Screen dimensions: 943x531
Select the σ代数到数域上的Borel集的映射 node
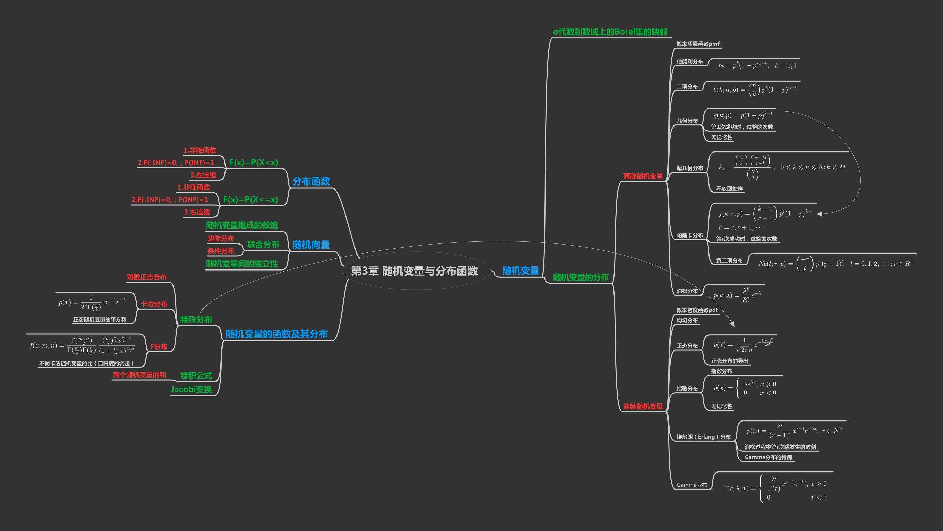coord(610,32)
